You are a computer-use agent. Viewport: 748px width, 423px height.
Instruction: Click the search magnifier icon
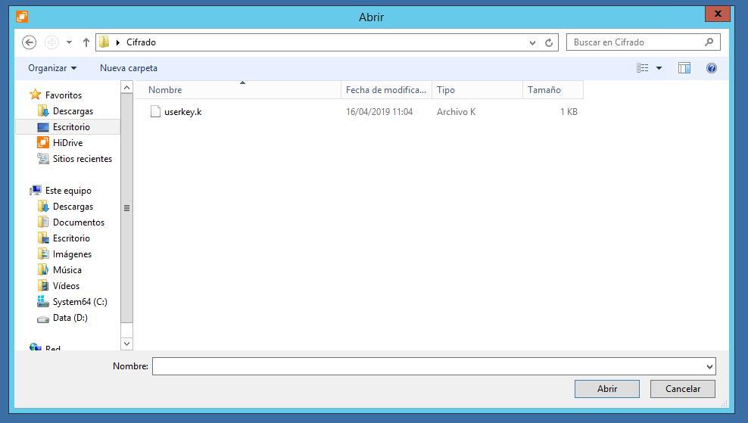pos(709,42)
